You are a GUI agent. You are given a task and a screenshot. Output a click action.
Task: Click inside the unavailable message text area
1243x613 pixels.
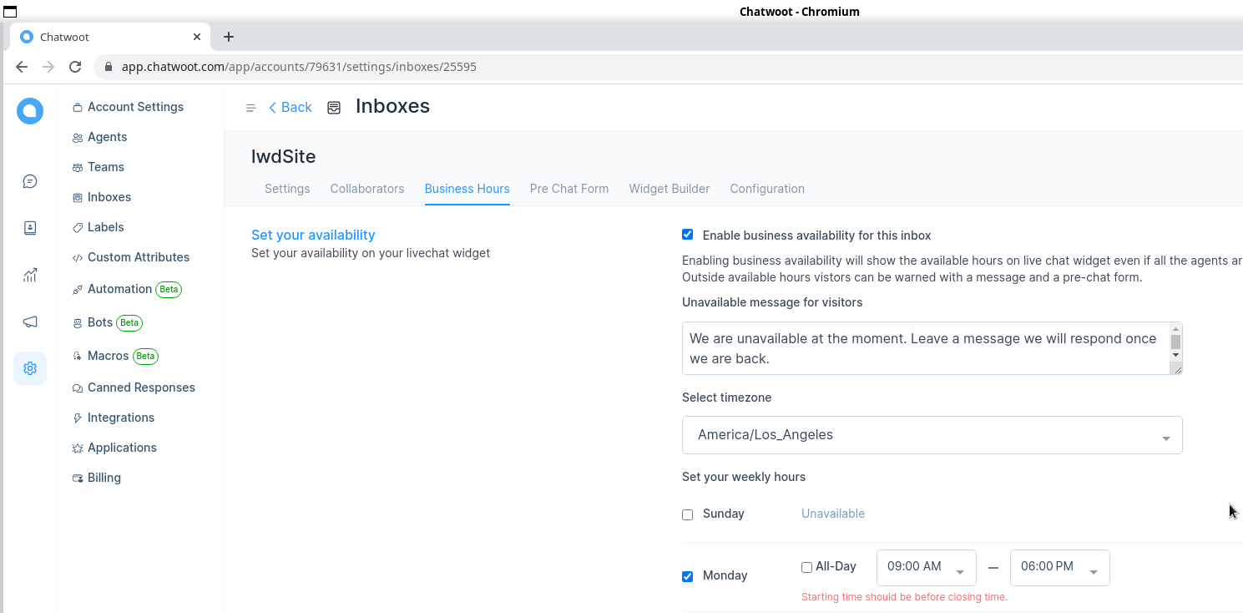click(918, 347)
